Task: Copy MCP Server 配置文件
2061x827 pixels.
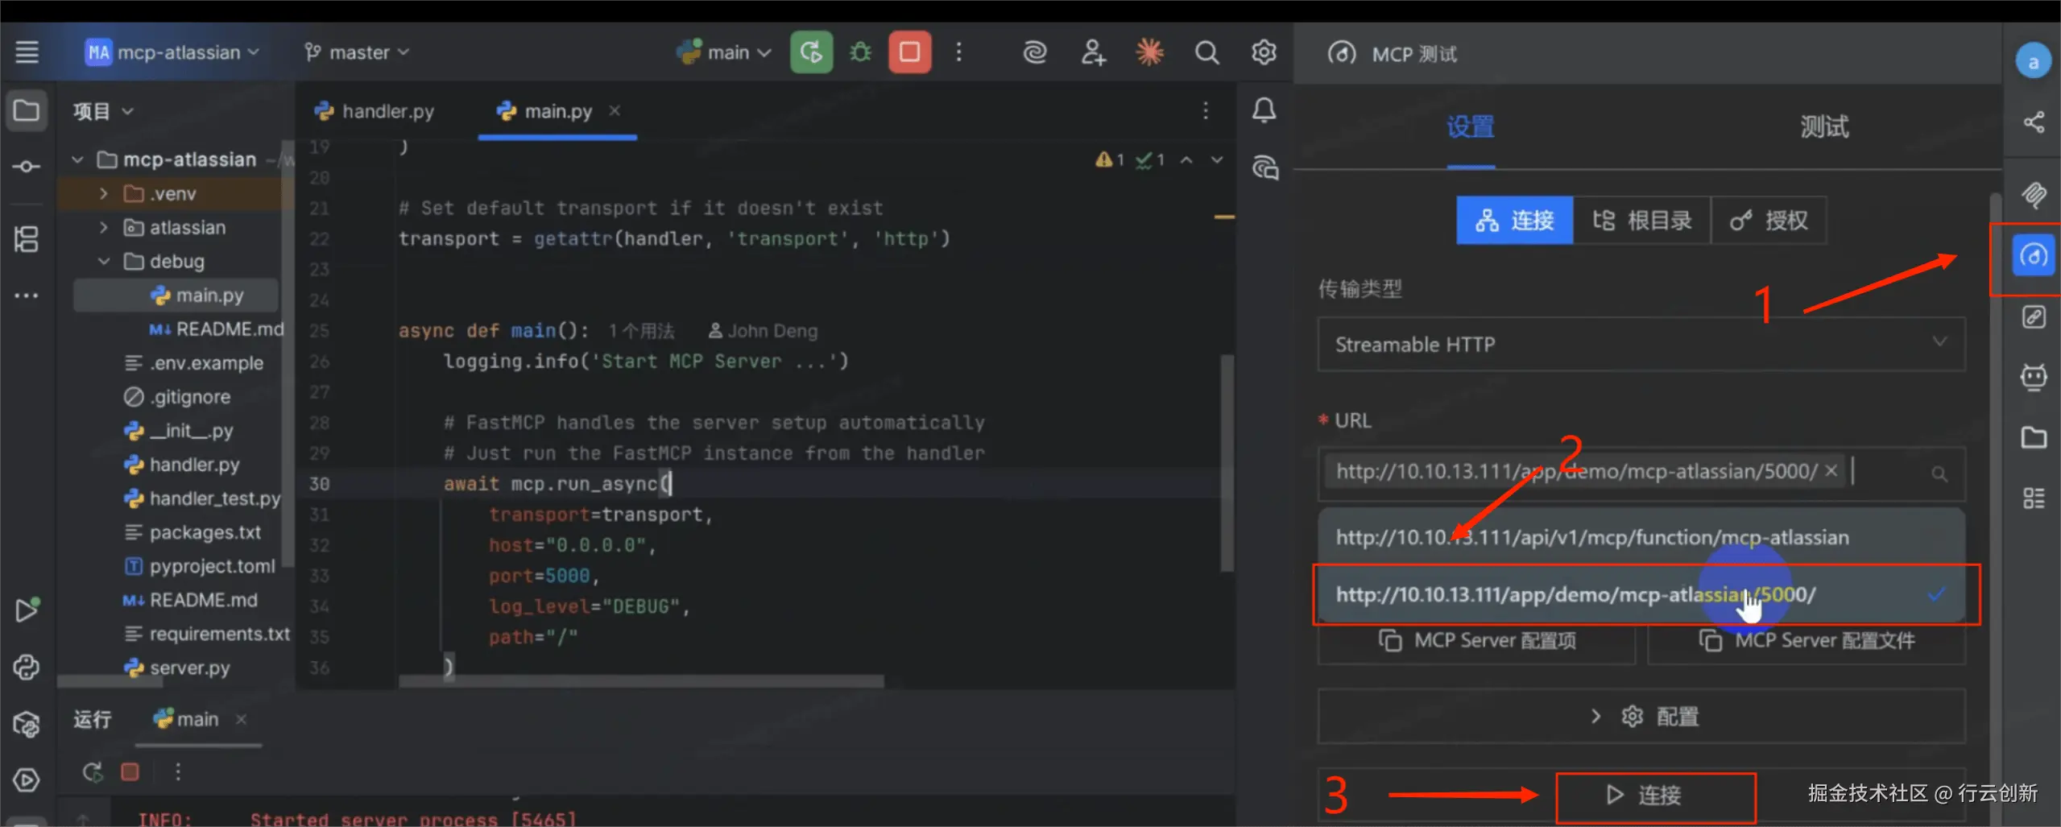Action: [x=1806, y=641]
